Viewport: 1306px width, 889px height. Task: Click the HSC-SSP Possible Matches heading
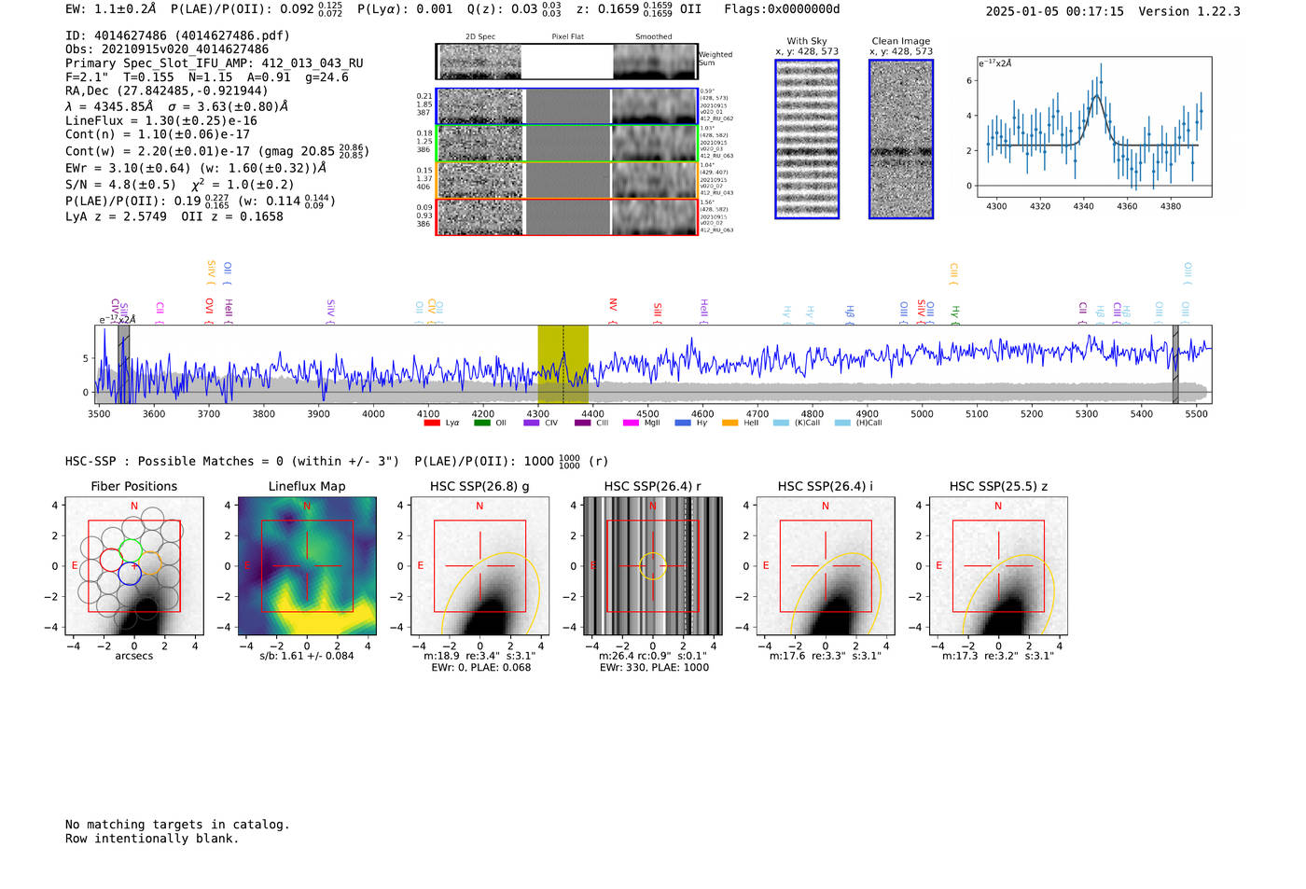pos(232,461)
